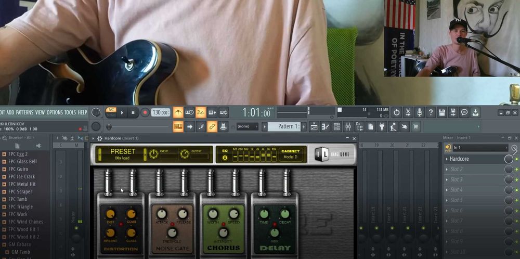Open the channel rack window
The image size is (520, 259).
tap(336, 126)
